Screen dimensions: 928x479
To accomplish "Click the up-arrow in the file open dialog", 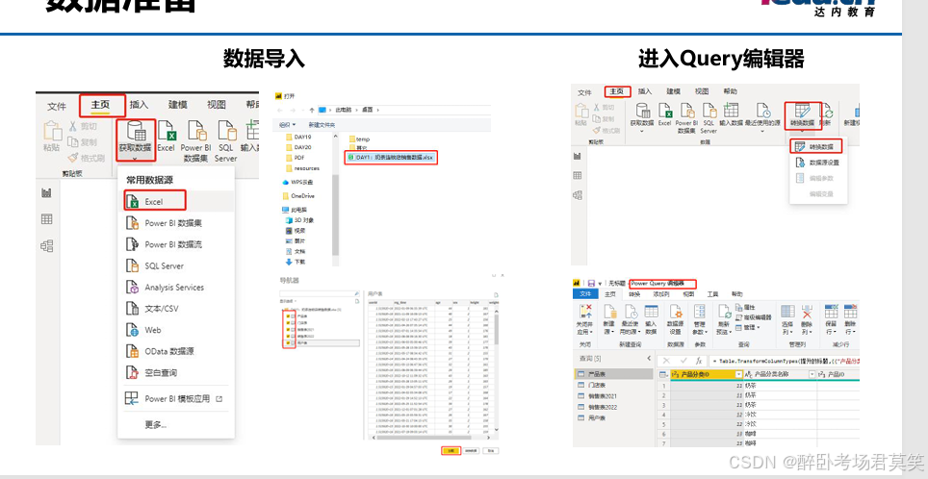I will (x=311, y=110).
